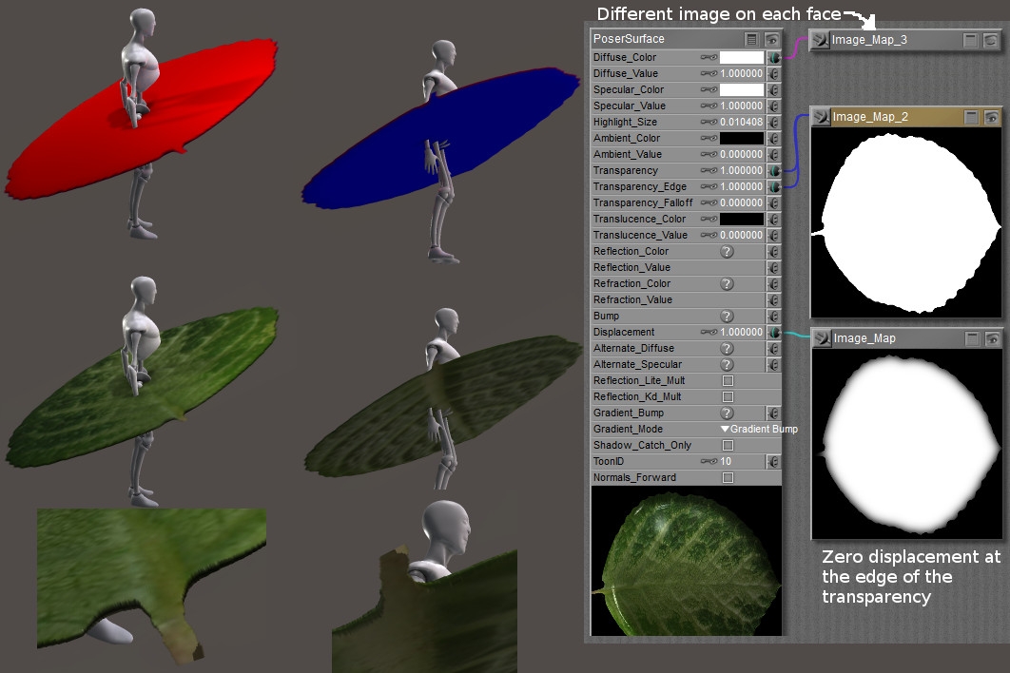The height and width of the screenshot is (673, 1010).
Task: Click the Transparency_Edge value 1.000000
Action: [742, 186]
